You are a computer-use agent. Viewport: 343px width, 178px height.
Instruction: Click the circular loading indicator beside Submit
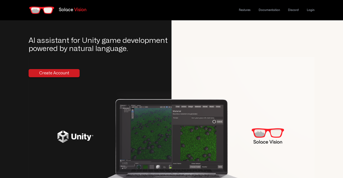pyautogui.click(x=214, y=122)
